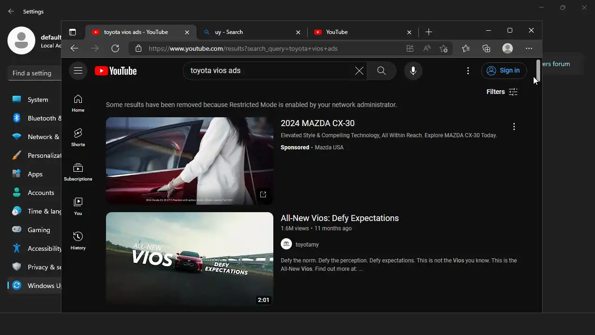Click the magnifier search button

pos(382,71)
